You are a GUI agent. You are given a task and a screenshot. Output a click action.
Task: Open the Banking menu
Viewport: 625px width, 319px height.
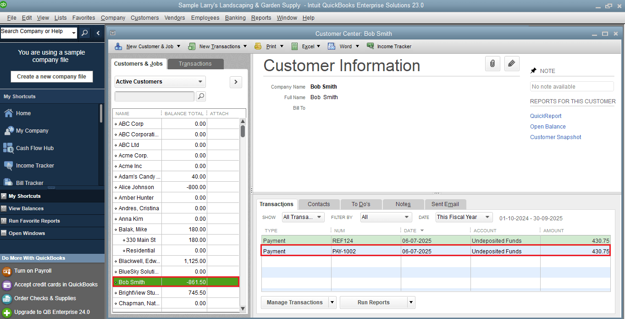[235, 17]
